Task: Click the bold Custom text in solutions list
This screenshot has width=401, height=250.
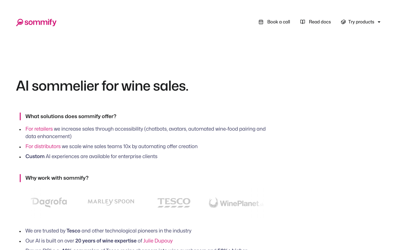Action: coord(35,157)
